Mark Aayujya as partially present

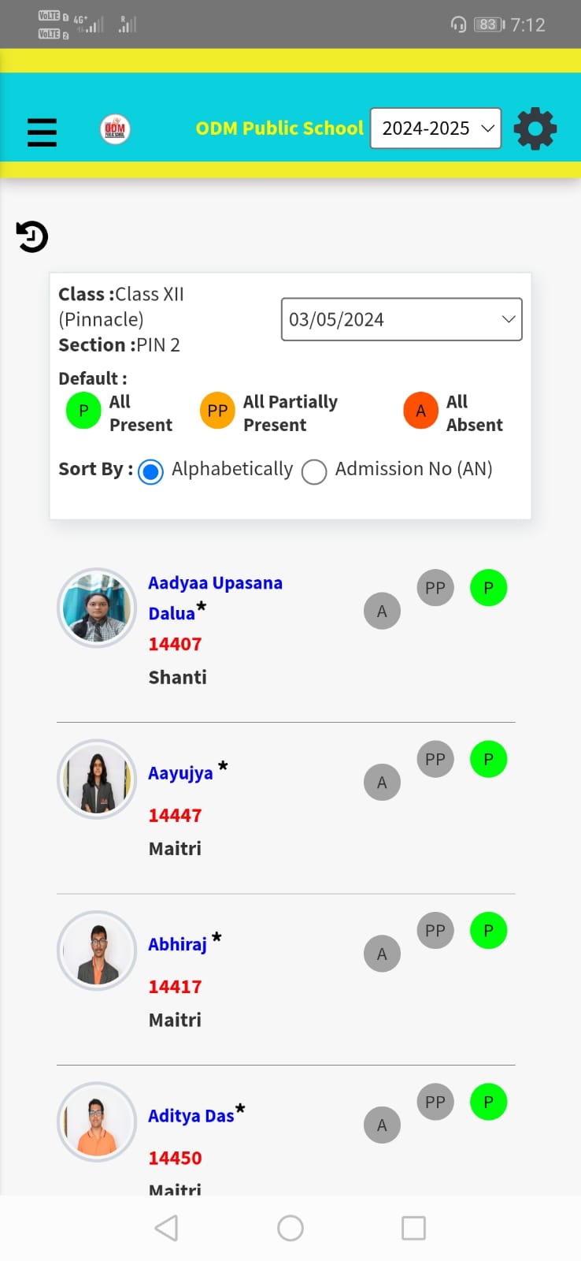pos(435,760)
